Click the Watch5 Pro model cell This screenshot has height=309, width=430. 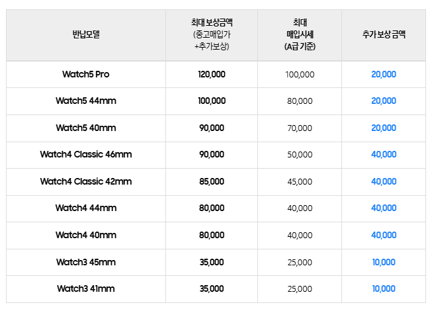pos(85,74)
